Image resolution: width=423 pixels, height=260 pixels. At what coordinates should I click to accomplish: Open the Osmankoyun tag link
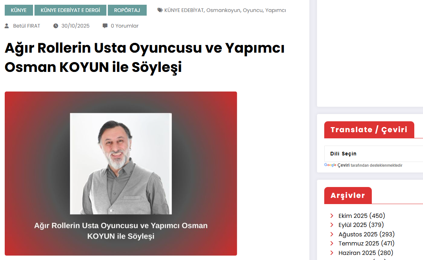pos(223,10)
